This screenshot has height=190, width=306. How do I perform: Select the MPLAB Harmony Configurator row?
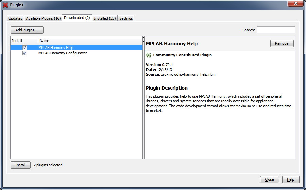click(63, 53)
